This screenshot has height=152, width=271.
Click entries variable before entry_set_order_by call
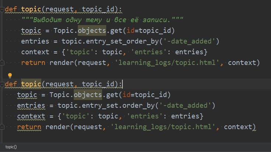tap(35, 41)
